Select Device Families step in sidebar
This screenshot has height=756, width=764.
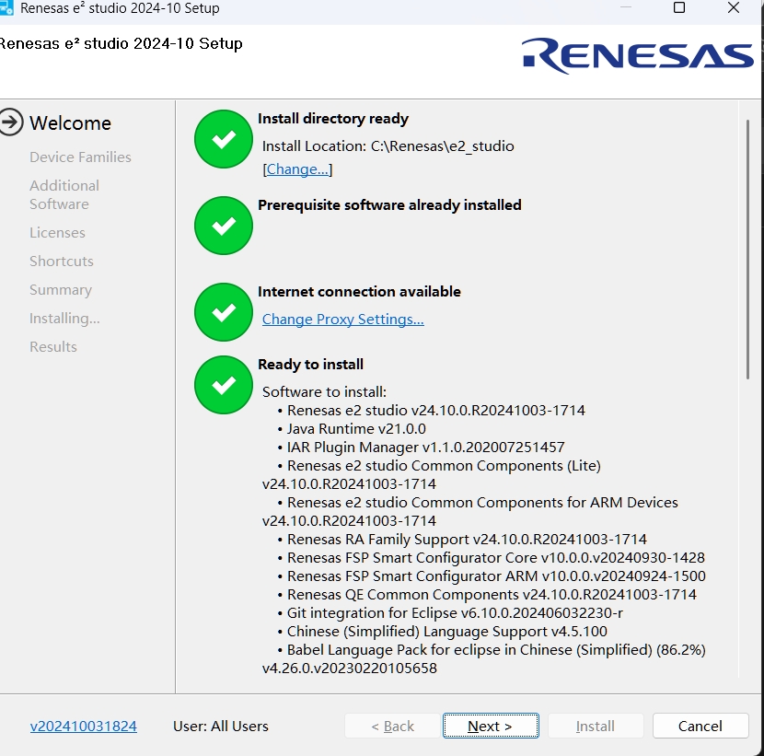click(80, 157)
